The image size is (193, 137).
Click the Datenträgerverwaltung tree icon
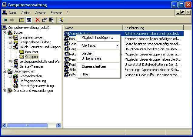[16, 86]
